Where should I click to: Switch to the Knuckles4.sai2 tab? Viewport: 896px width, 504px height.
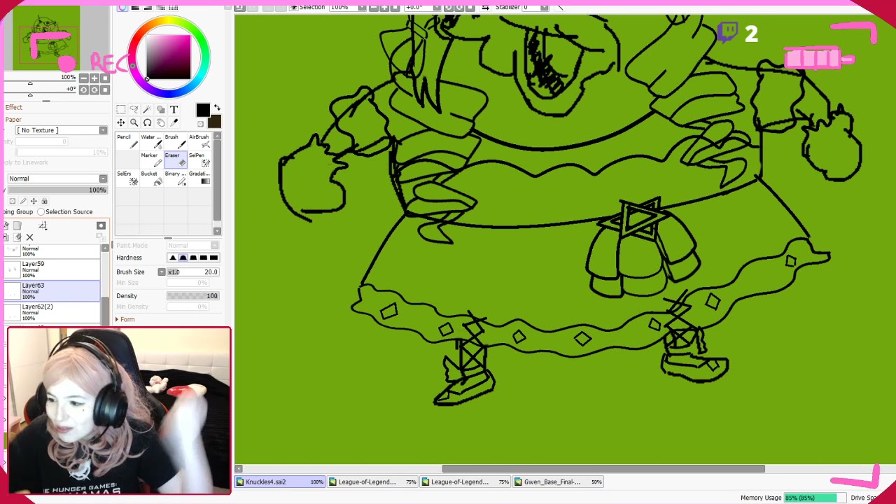(280, 482)
